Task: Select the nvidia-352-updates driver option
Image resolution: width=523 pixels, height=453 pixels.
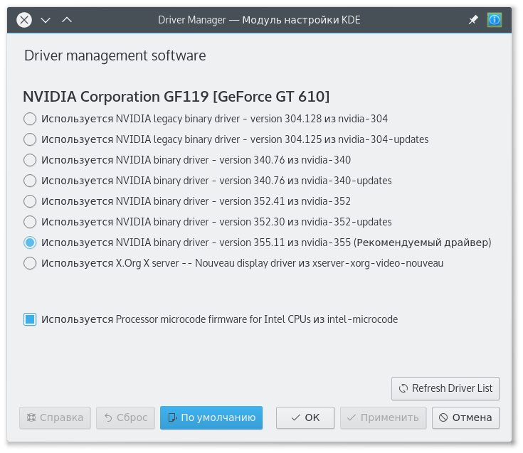Action: [x=30, y=222]
